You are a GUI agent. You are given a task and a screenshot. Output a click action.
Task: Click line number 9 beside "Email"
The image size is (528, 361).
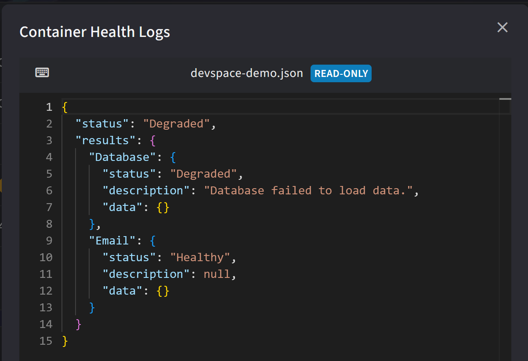pyautogui.click(x=48, y=241)
